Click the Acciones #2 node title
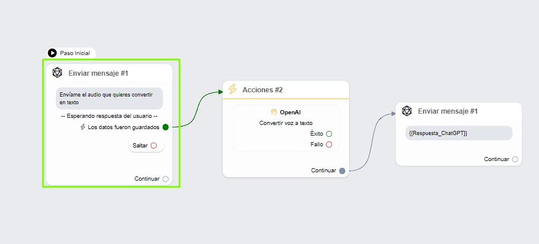 (x=262, y=90)
